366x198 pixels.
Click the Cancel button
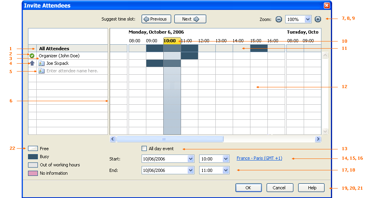pos(280,188)
